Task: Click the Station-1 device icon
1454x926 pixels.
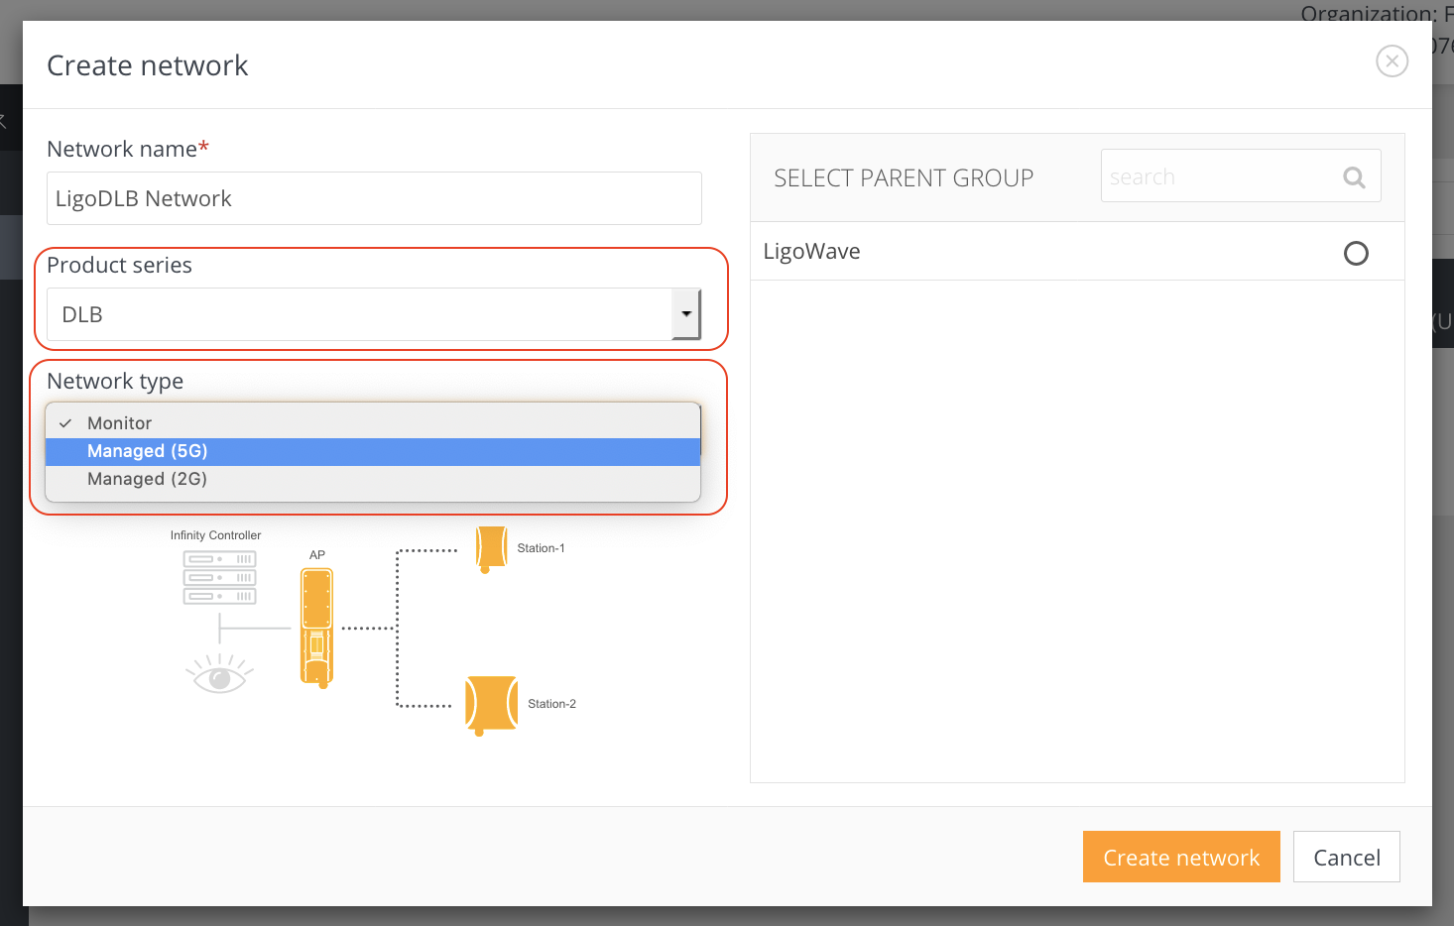Action: point(490,548)
